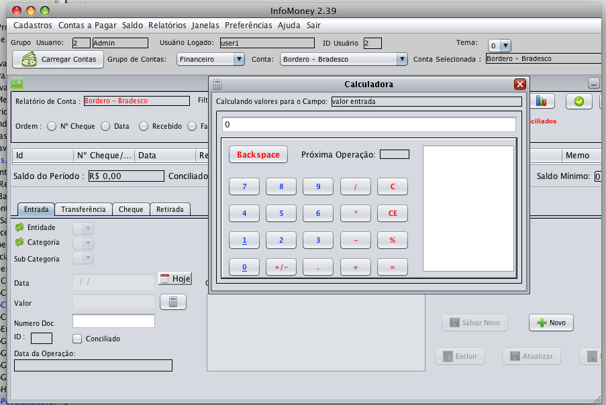The image size is (606, 405).
Task: Select the Nº Cheque order radio button
Action: pos(52,126)
